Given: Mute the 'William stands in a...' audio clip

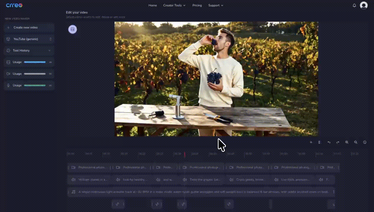Looking at the screenshot, I should tap(73, 180).
